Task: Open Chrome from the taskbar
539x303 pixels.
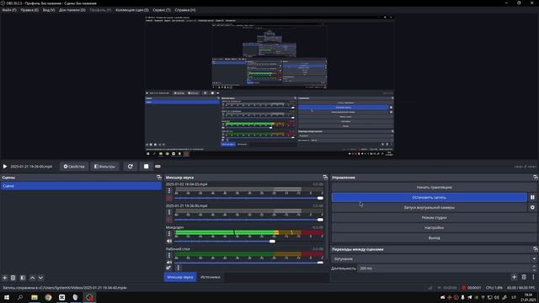Action: [48, 297]
